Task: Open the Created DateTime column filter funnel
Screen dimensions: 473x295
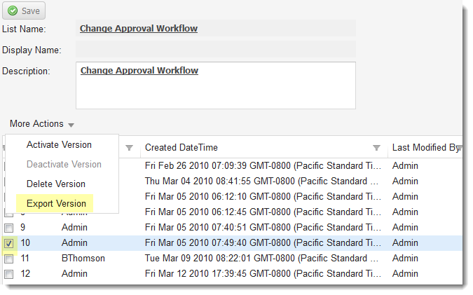Action: click(376, 148)
